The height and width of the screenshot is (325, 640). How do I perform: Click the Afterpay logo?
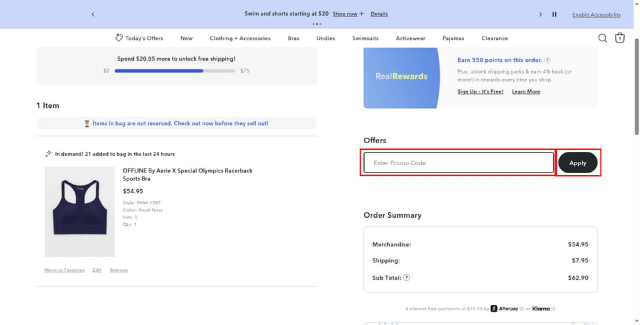click(504, 309)
